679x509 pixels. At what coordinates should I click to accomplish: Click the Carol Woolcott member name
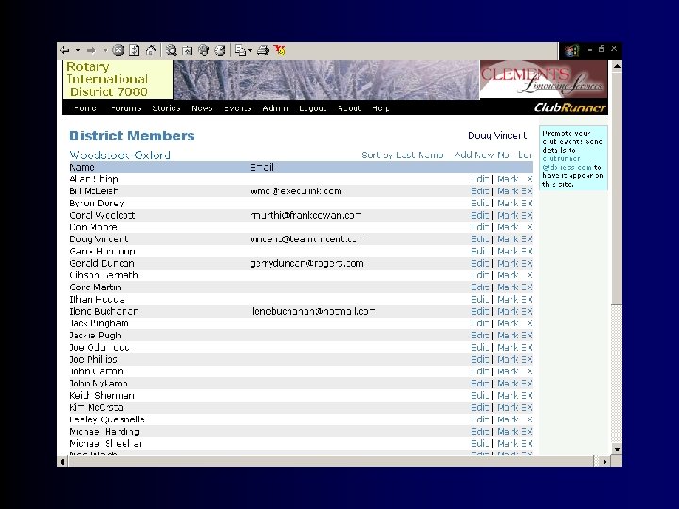coord(102,215)
